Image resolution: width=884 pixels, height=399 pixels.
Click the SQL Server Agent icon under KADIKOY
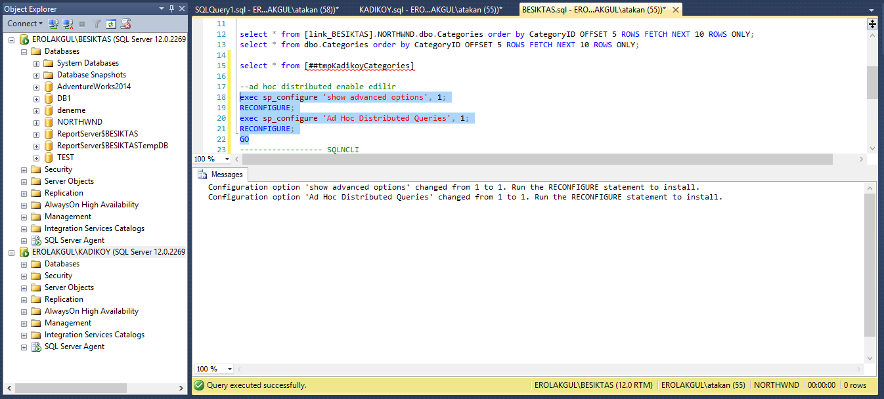pyautogui.click(x=36, y=346)
